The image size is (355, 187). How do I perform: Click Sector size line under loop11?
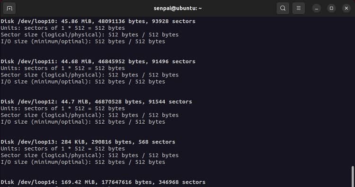click(x=89, y=75)
